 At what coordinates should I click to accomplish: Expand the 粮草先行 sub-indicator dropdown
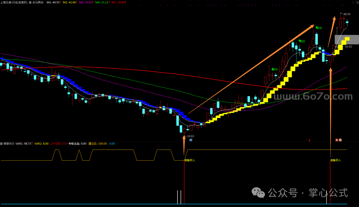[2, 144]
